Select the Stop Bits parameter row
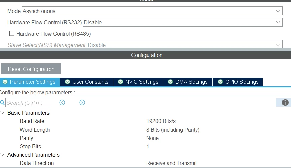The image size is (291, 168). coord(145,146)
